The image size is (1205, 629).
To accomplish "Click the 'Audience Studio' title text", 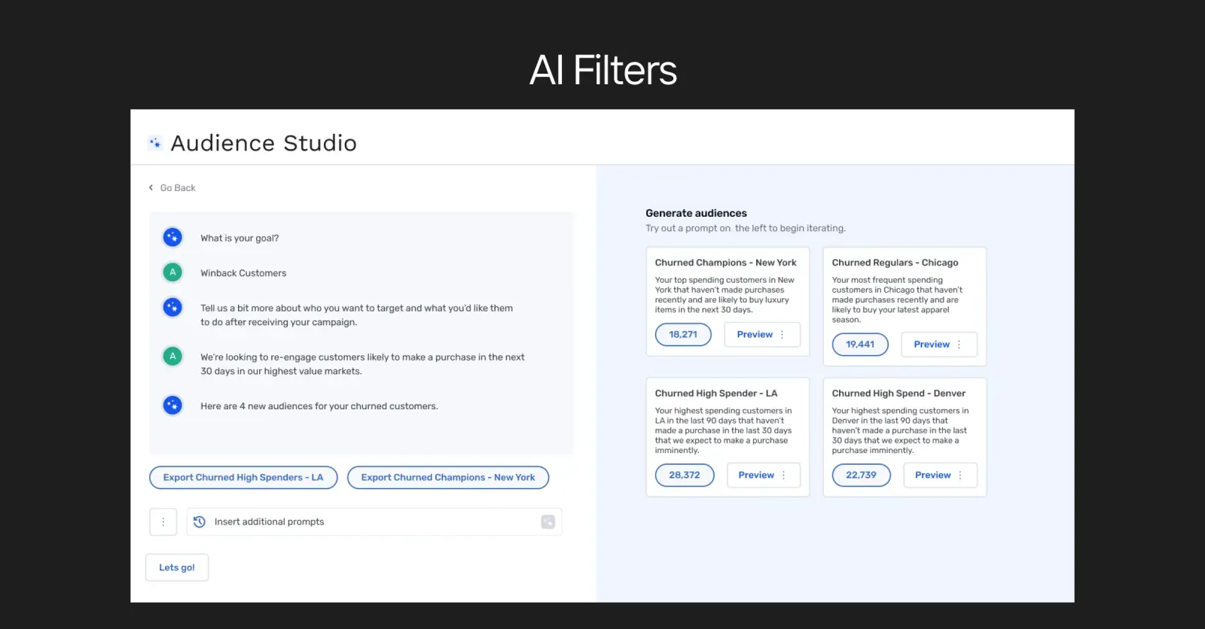I will (264, 143).
